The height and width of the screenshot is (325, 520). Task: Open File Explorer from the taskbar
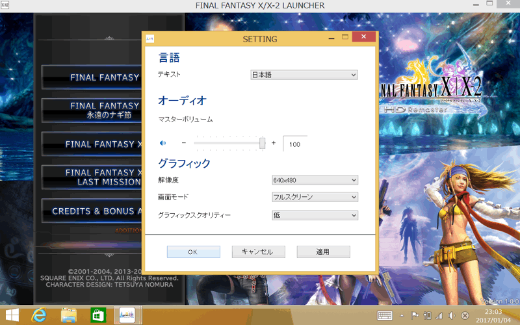pyautogui.click(x=69, y=315)
